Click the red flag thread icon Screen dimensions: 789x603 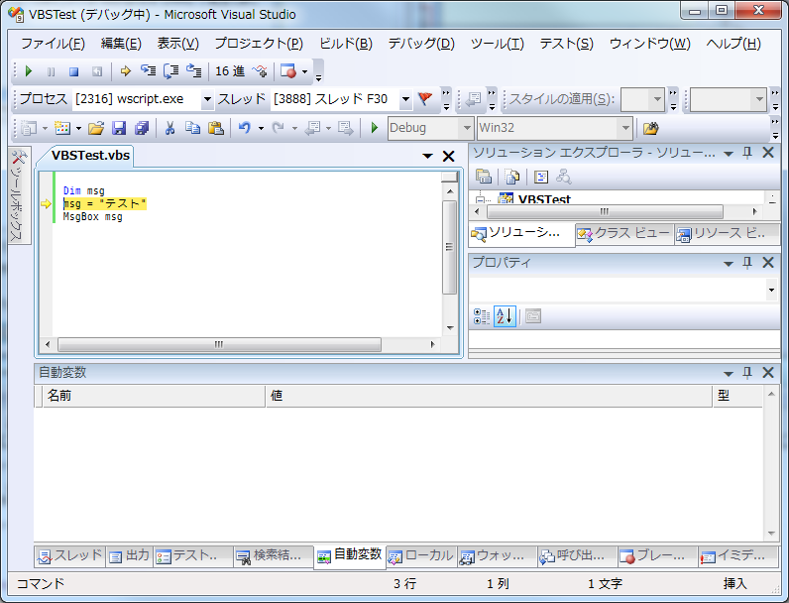click(x=425, y=98)
